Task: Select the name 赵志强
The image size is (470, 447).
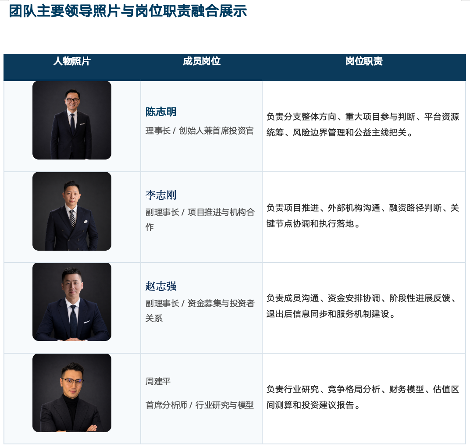Action: [161, 286]
